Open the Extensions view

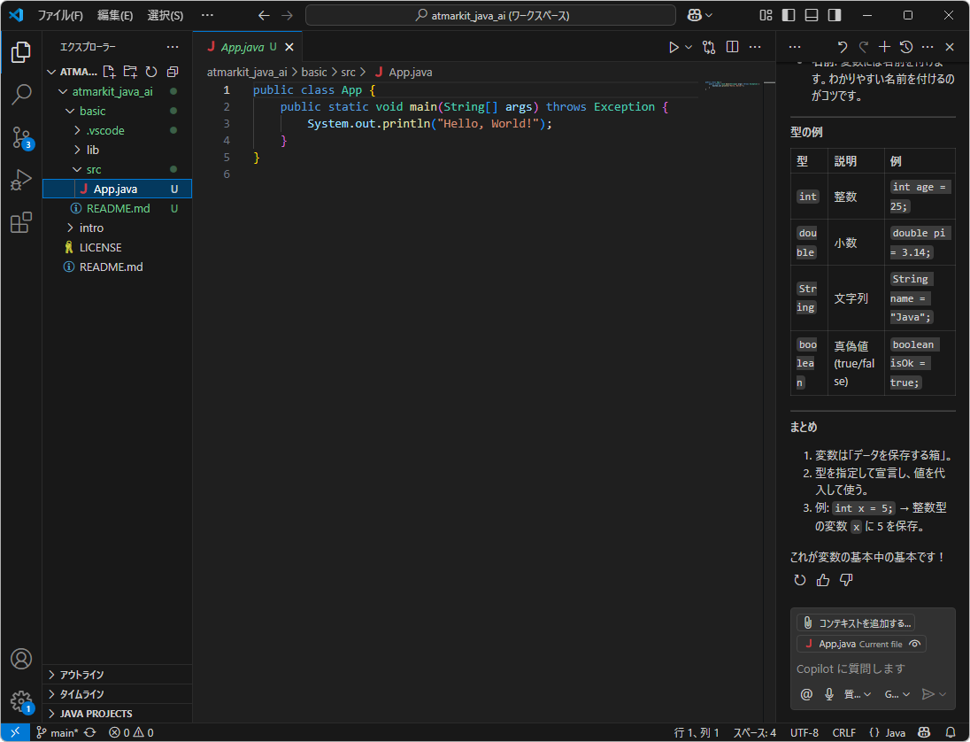(x=19, y=222)
